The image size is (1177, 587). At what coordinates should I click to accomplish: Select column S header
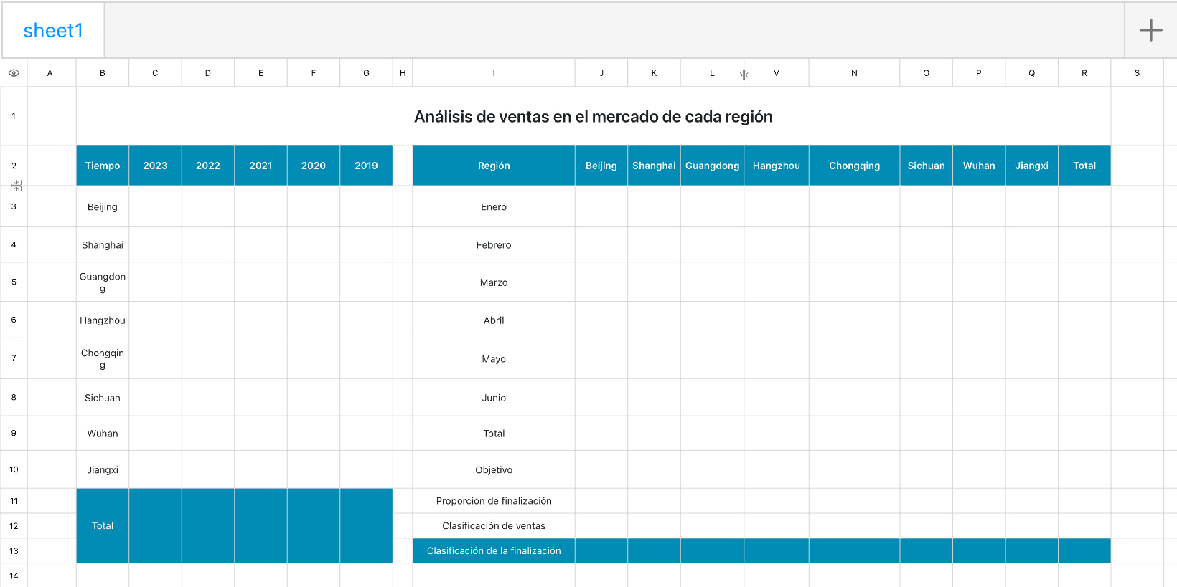tap(1137, 73)
